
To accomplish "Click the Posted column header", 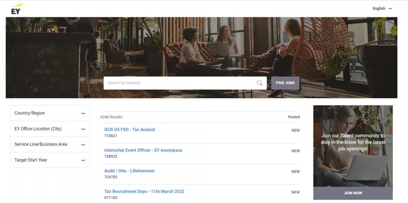I will click(294, 117).
